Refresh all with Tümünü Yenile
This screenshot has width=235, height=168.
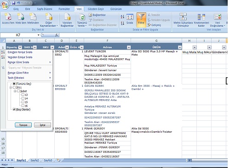[x=82, y=20]
